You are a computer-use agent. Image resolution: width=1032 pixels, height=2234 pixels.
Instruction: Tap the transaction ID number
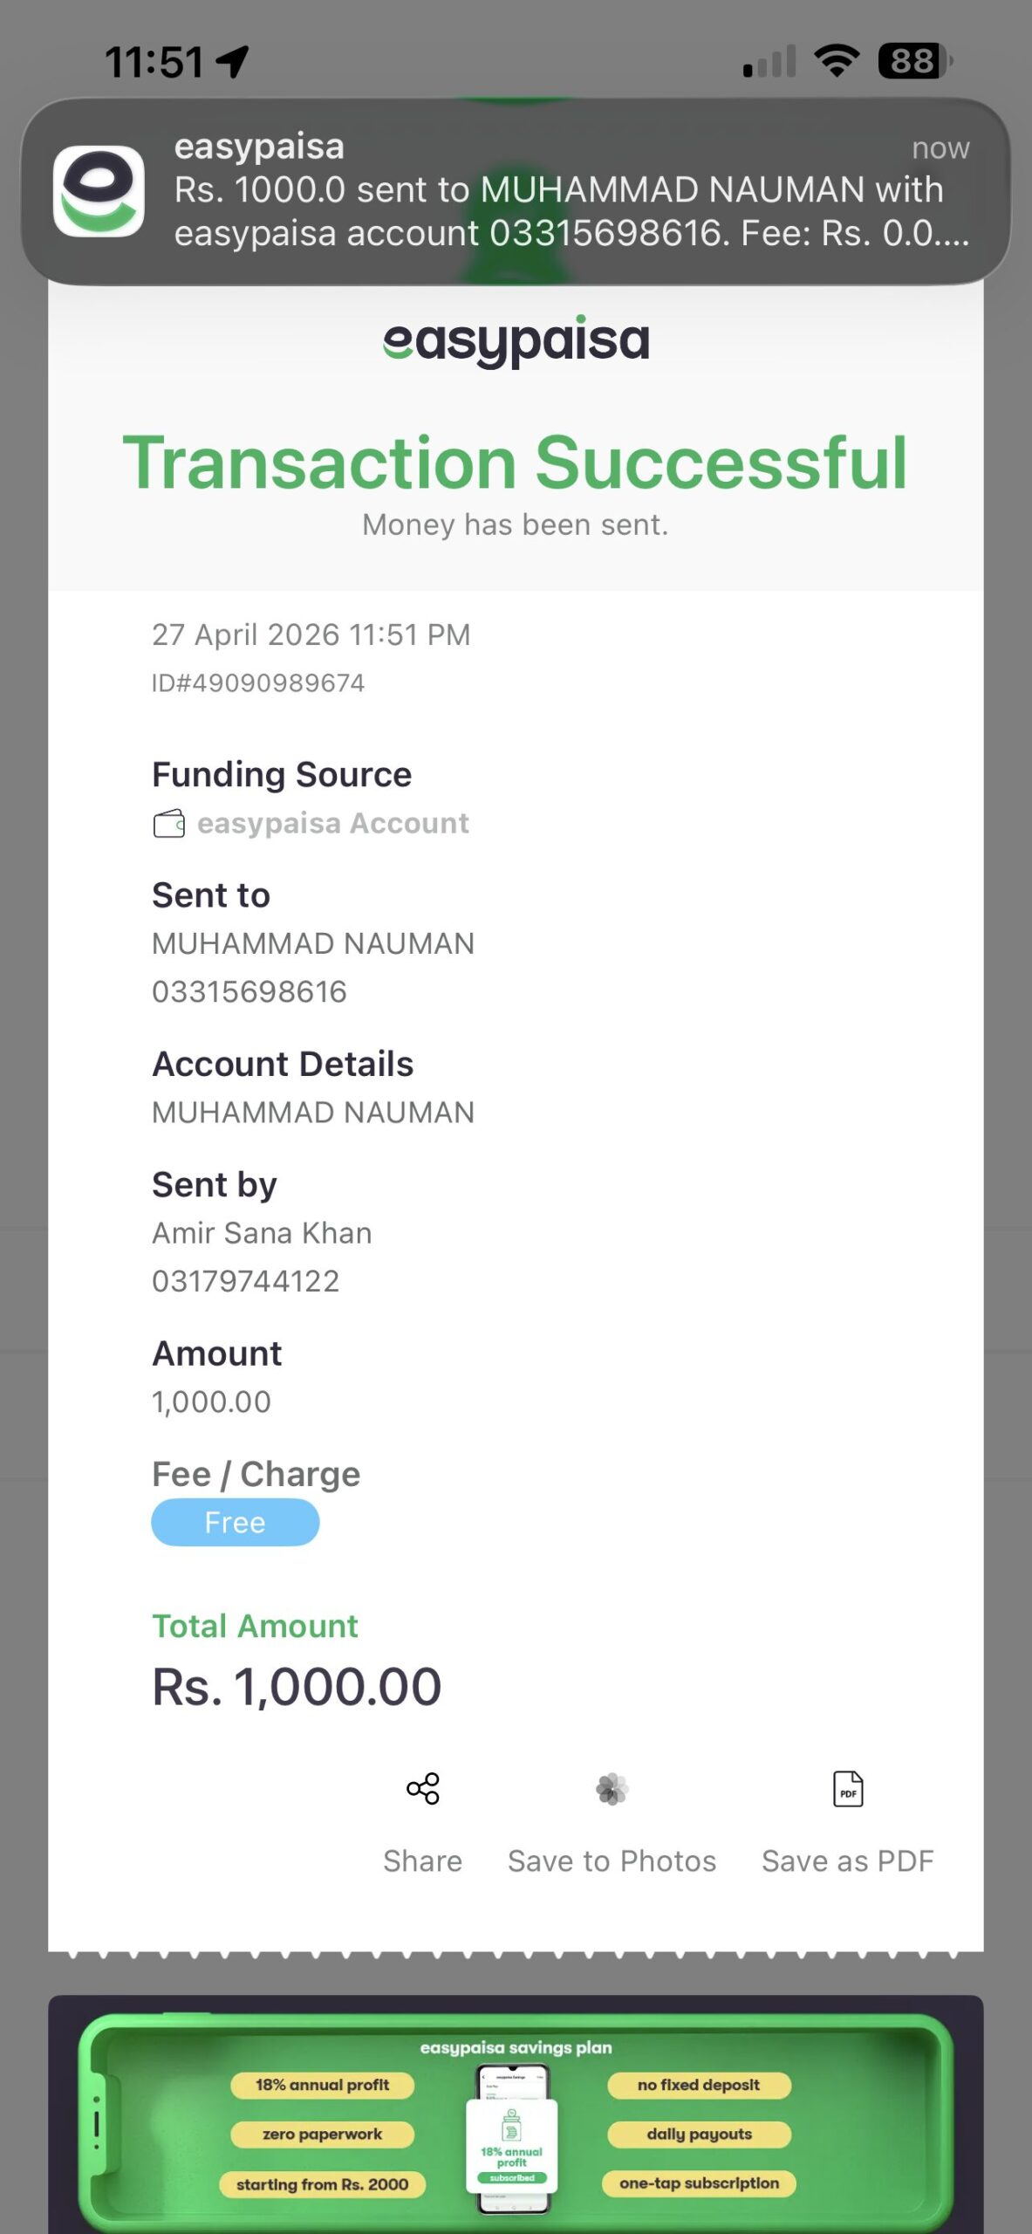(258, 682)
